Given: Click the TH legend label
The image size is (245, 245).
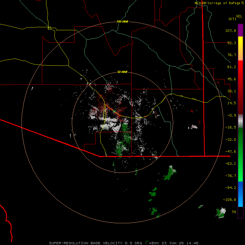Looking at the screenshot, I should tap(234, 212).
